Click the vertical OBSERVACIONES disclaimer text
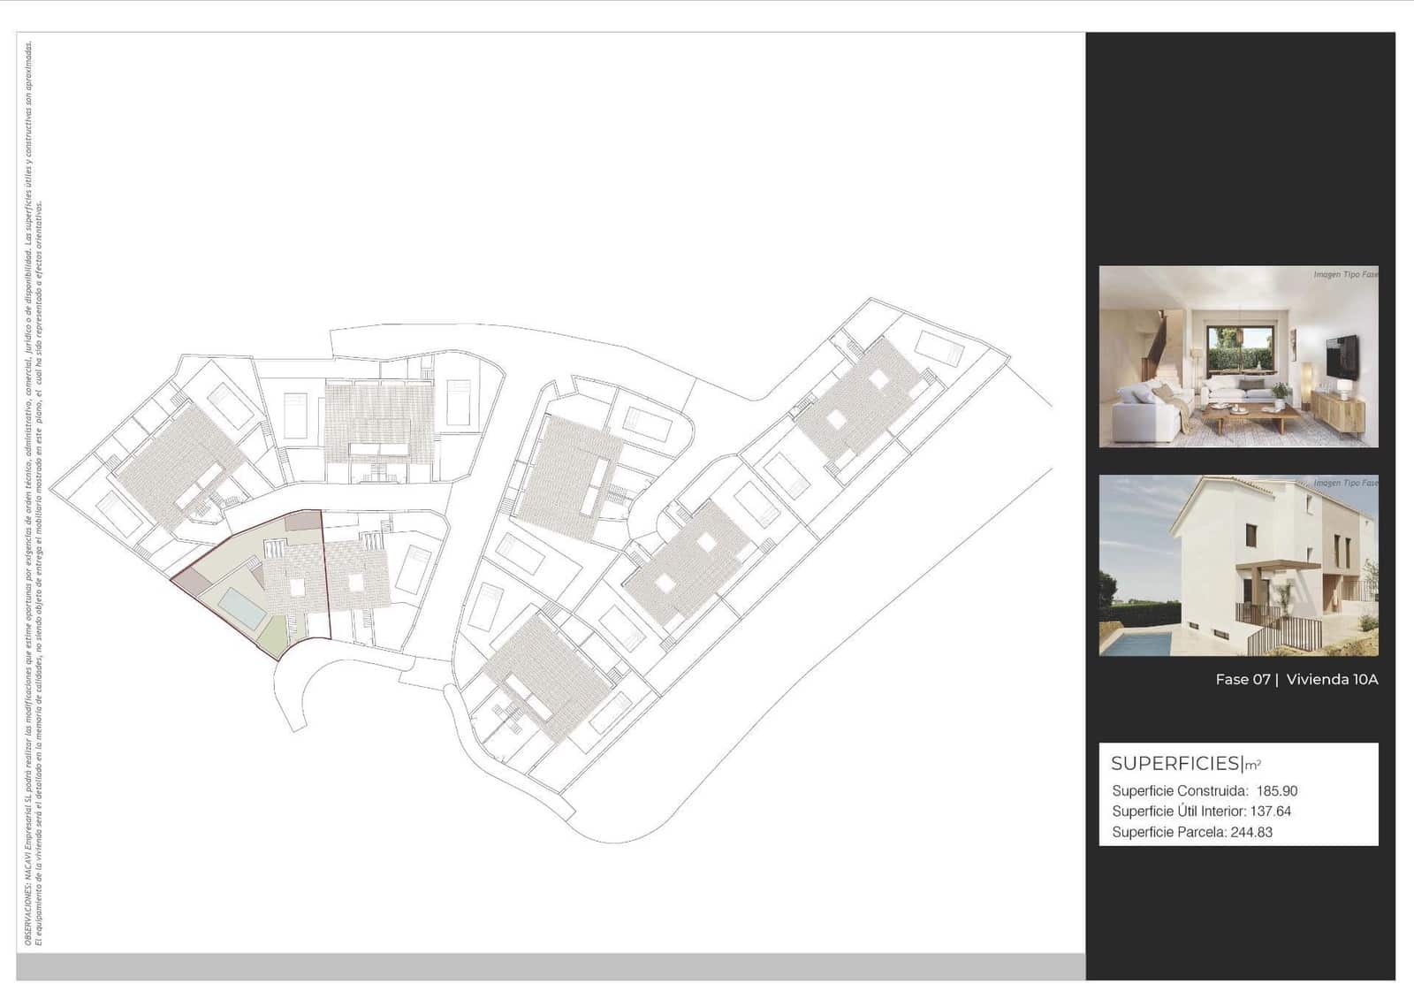This screenshot has width=1414, height=999. [34, 495]
